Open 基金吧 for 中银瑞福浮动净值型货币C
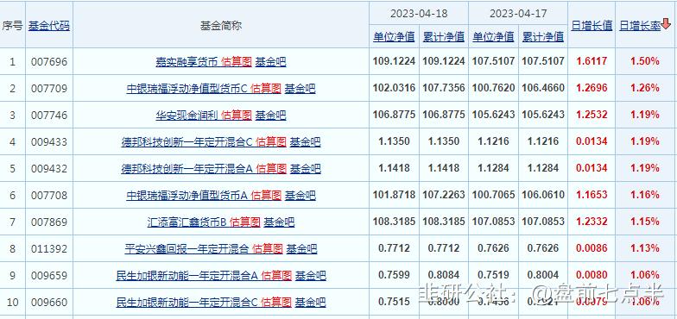This screenshot has width=677, height=319. [301, 89]
